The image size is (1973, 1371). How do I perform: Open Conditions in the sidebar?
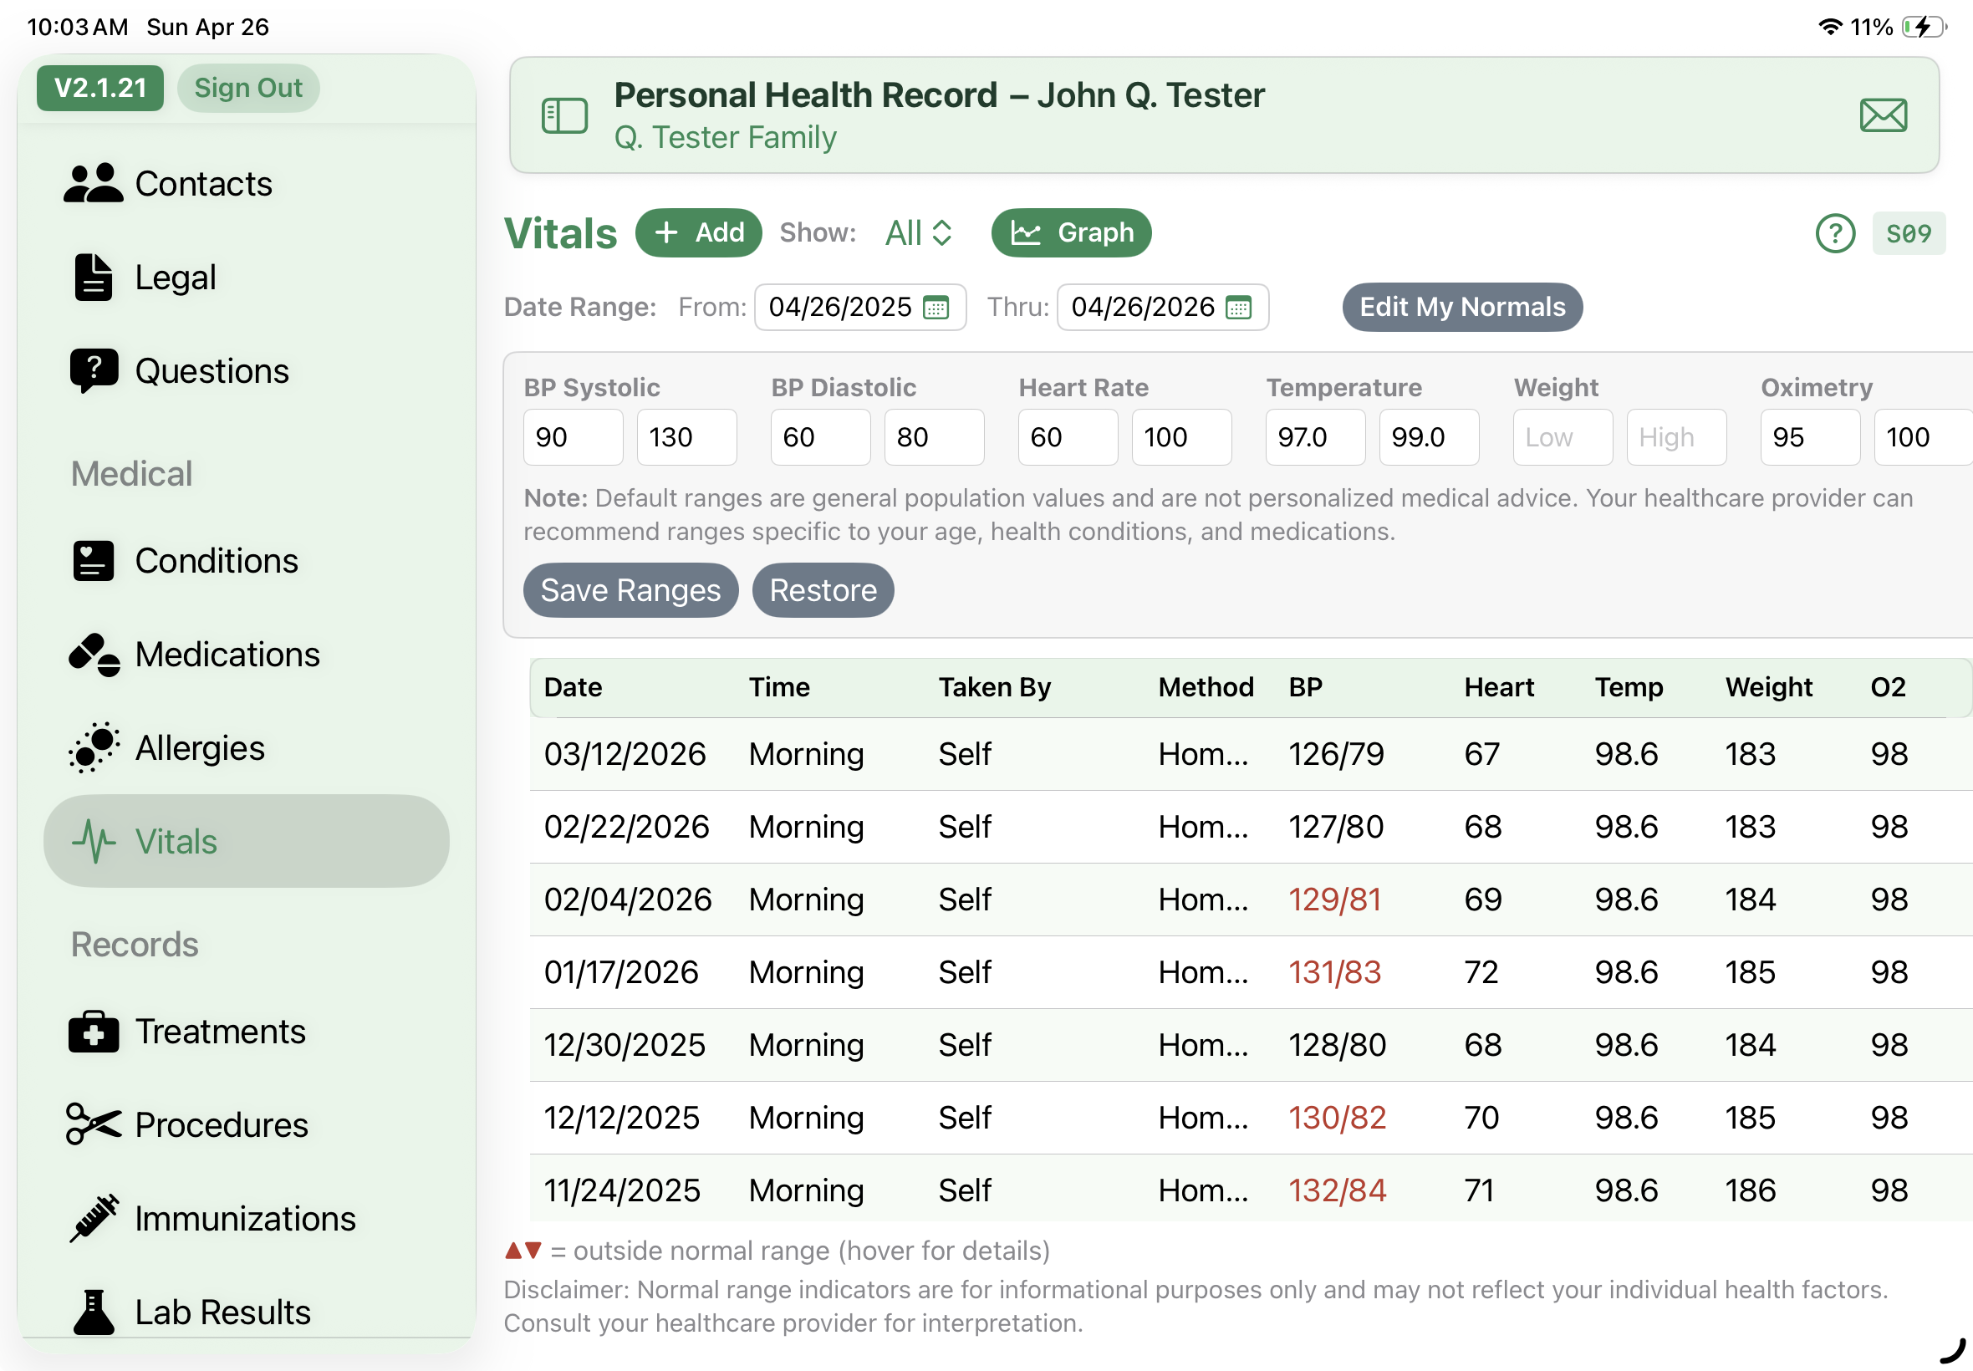pos(247,561)
